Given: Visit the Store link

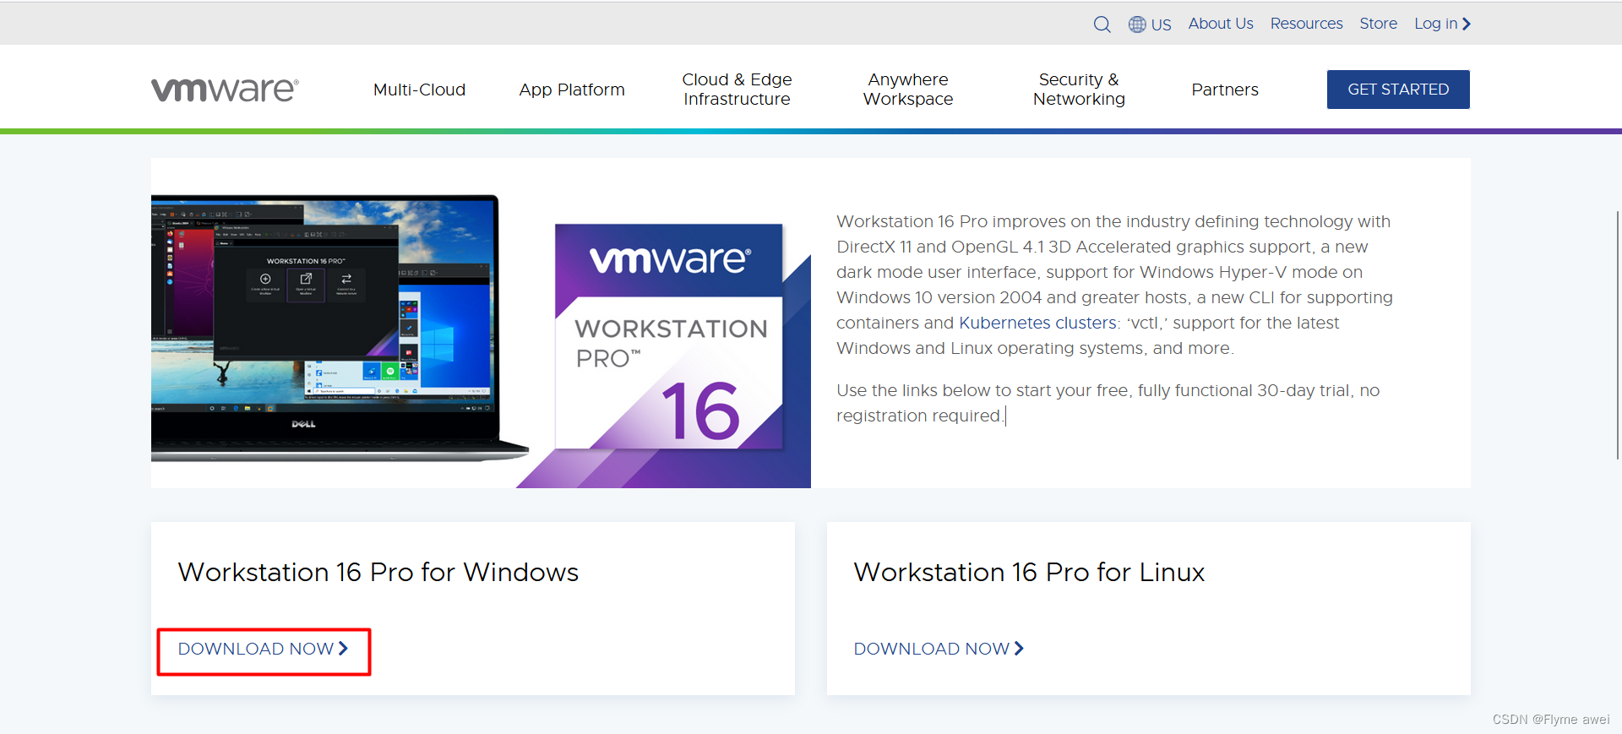Looking at the screenshot, I should tap(1378, 24).
